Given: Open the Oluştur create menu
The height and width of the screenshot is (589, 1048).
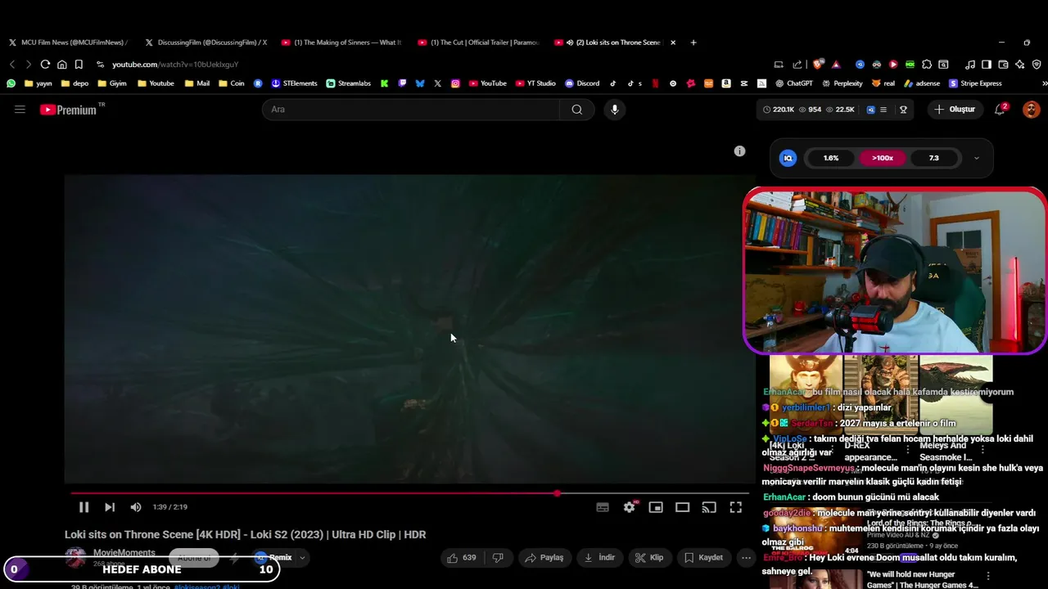Looking at the screenshot, I should (x=955, y=110).
